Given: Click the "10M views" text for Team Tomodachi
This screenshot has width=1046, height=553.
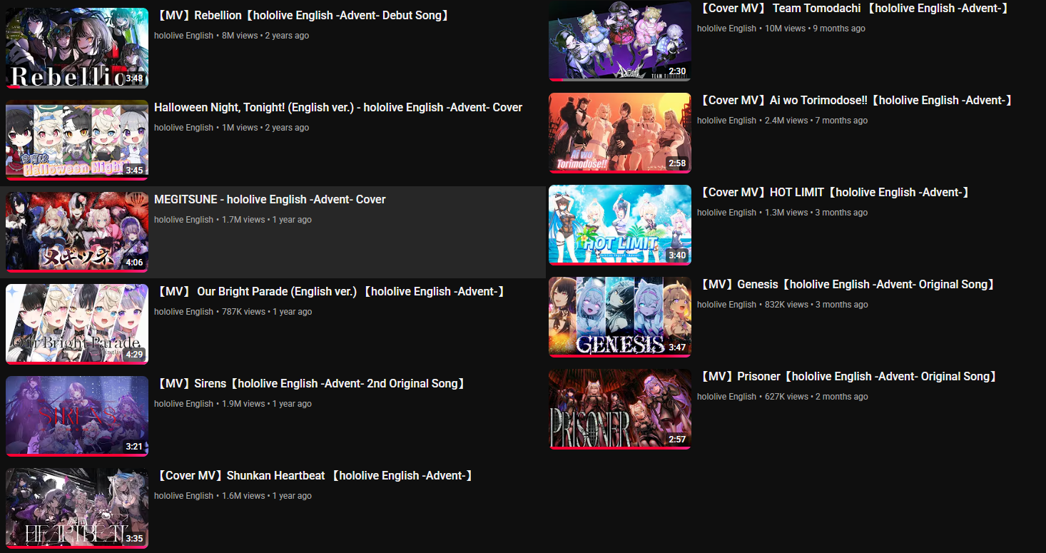Looking at the screenshot, I should (x=785, y=29).
